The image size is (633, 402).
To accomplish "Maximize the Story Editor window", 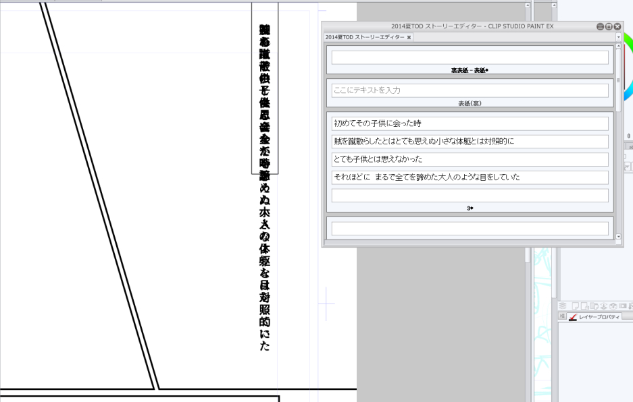I will pos(609,26).
